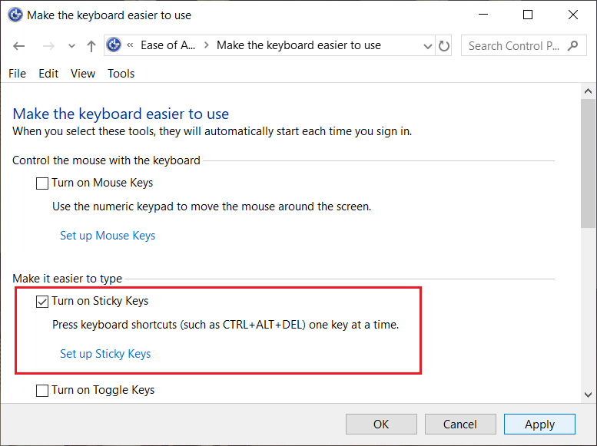Uncheck the Turn on Sticky Keys checkbox

pyautogui.click(x=42, y=302)
